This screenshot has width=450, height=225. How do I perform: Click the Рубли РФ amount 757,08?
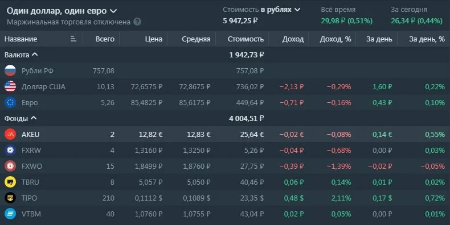[x=103, y=70]
